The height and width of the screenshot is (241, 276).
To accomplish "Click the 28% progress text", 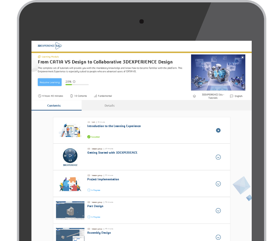I will tap(69, 82).
